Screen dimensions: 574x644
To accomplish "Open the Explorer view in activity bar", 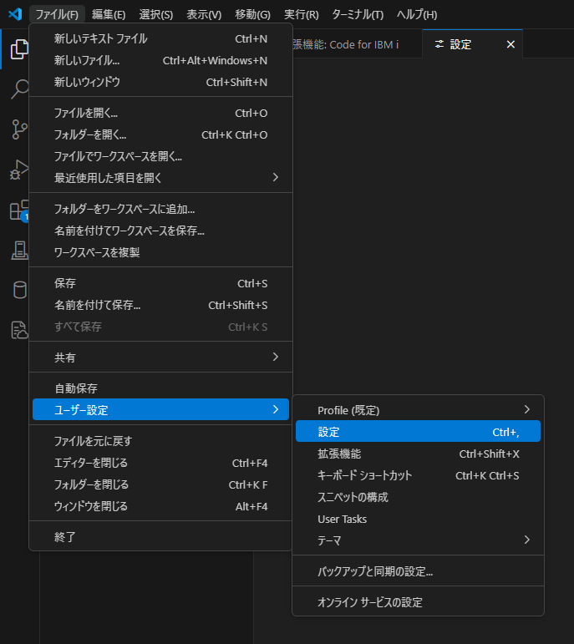I will pyautogui.click(x=19, y=49).
